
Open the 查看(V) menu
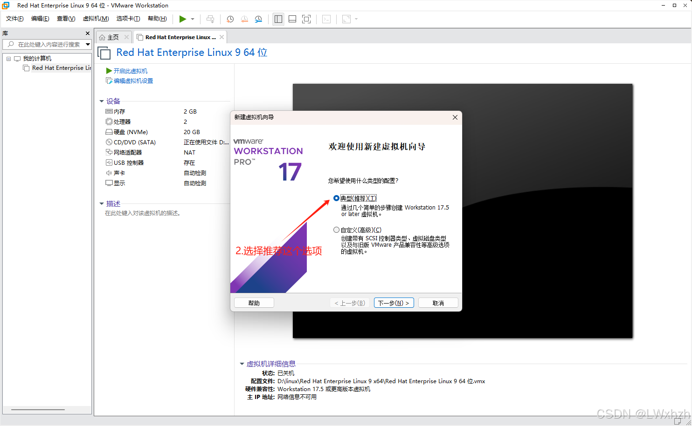[x=66, y=19]
